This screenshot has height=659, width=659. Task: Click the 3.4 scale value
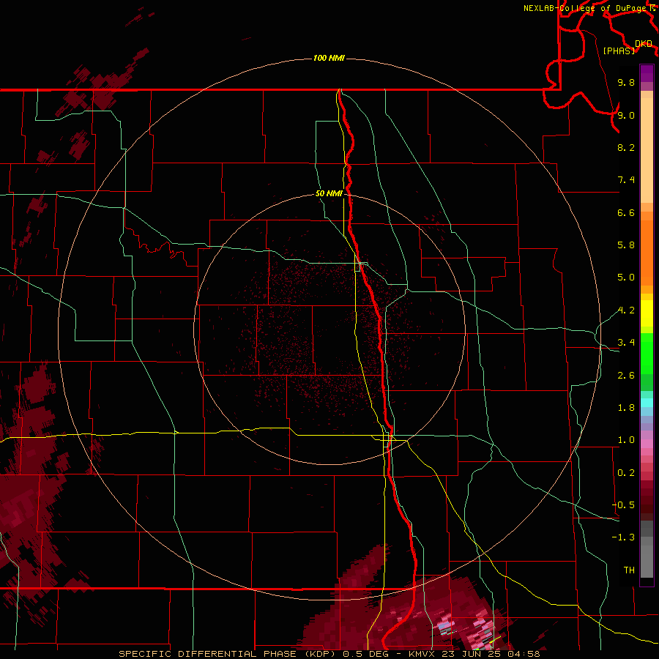[x=626, y=343]
